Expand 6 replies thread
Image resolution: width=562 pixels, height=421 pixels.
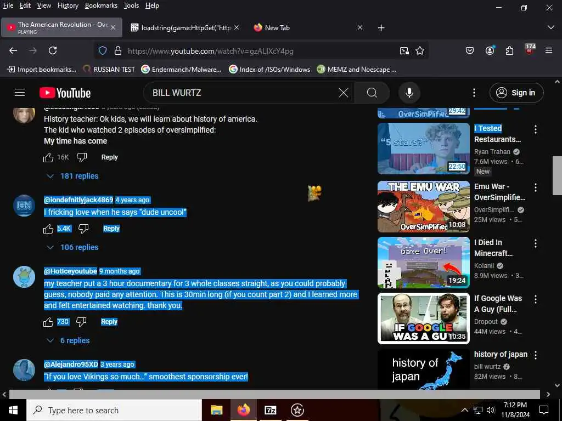tap(69, 340)
